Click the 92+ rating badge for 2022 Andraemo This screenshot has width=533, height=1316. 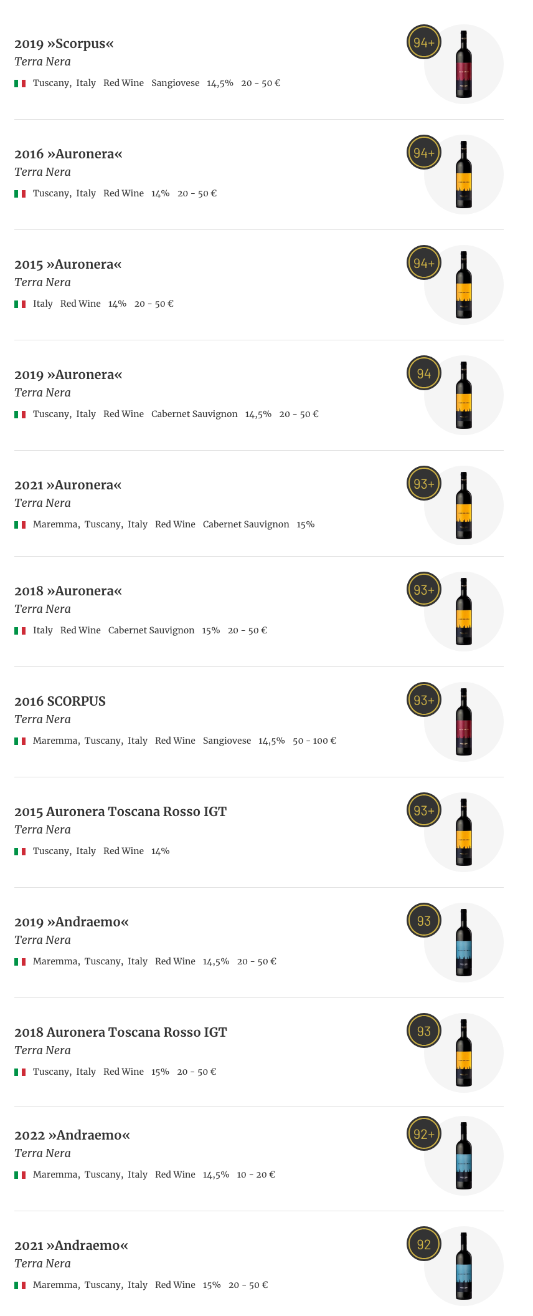[424, 1134]
